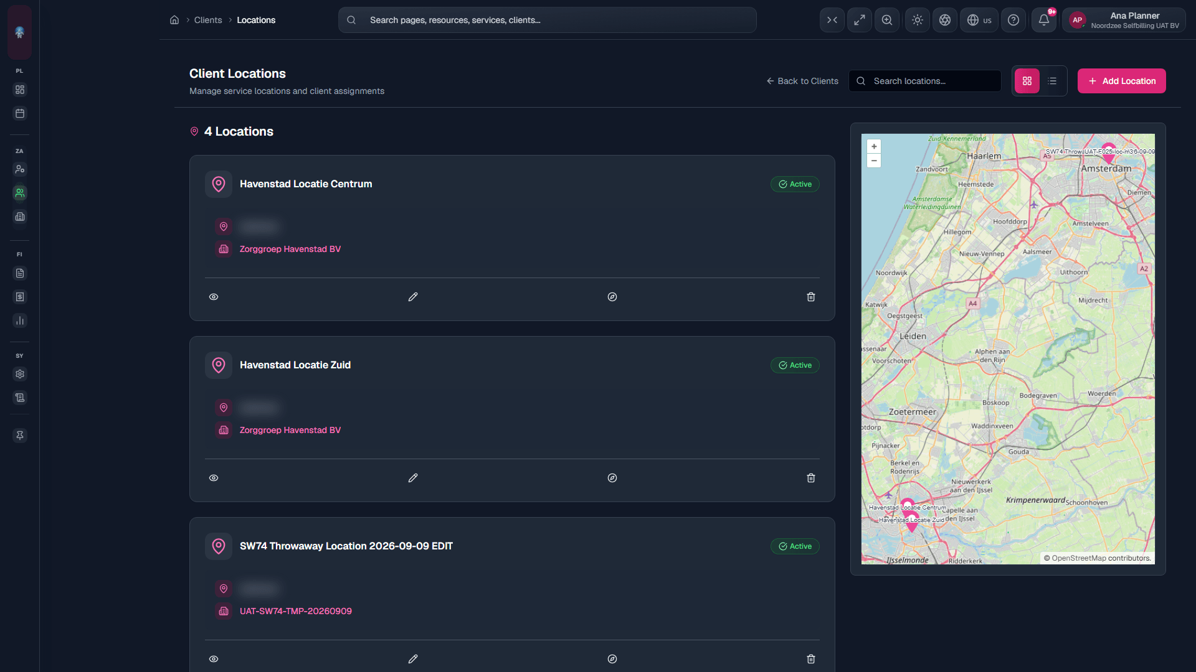Screen dimensions: 1196x672
Task: Click Active badge on Havenstad Locatie Zuid
Action: pos(795,365)
